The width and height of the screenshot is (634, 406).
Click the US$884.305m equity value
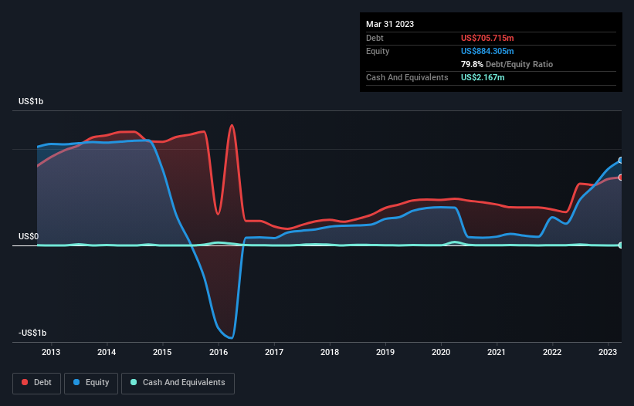click(487, 51)
